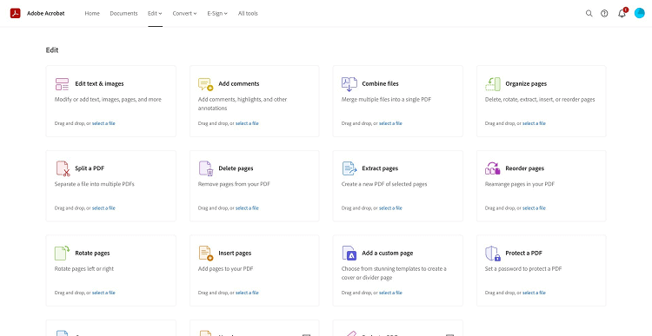Click 'Separate a file into multiple PDFs' text
The height and width of the screenshot is (336, 652).
click(x=95, y=184)
